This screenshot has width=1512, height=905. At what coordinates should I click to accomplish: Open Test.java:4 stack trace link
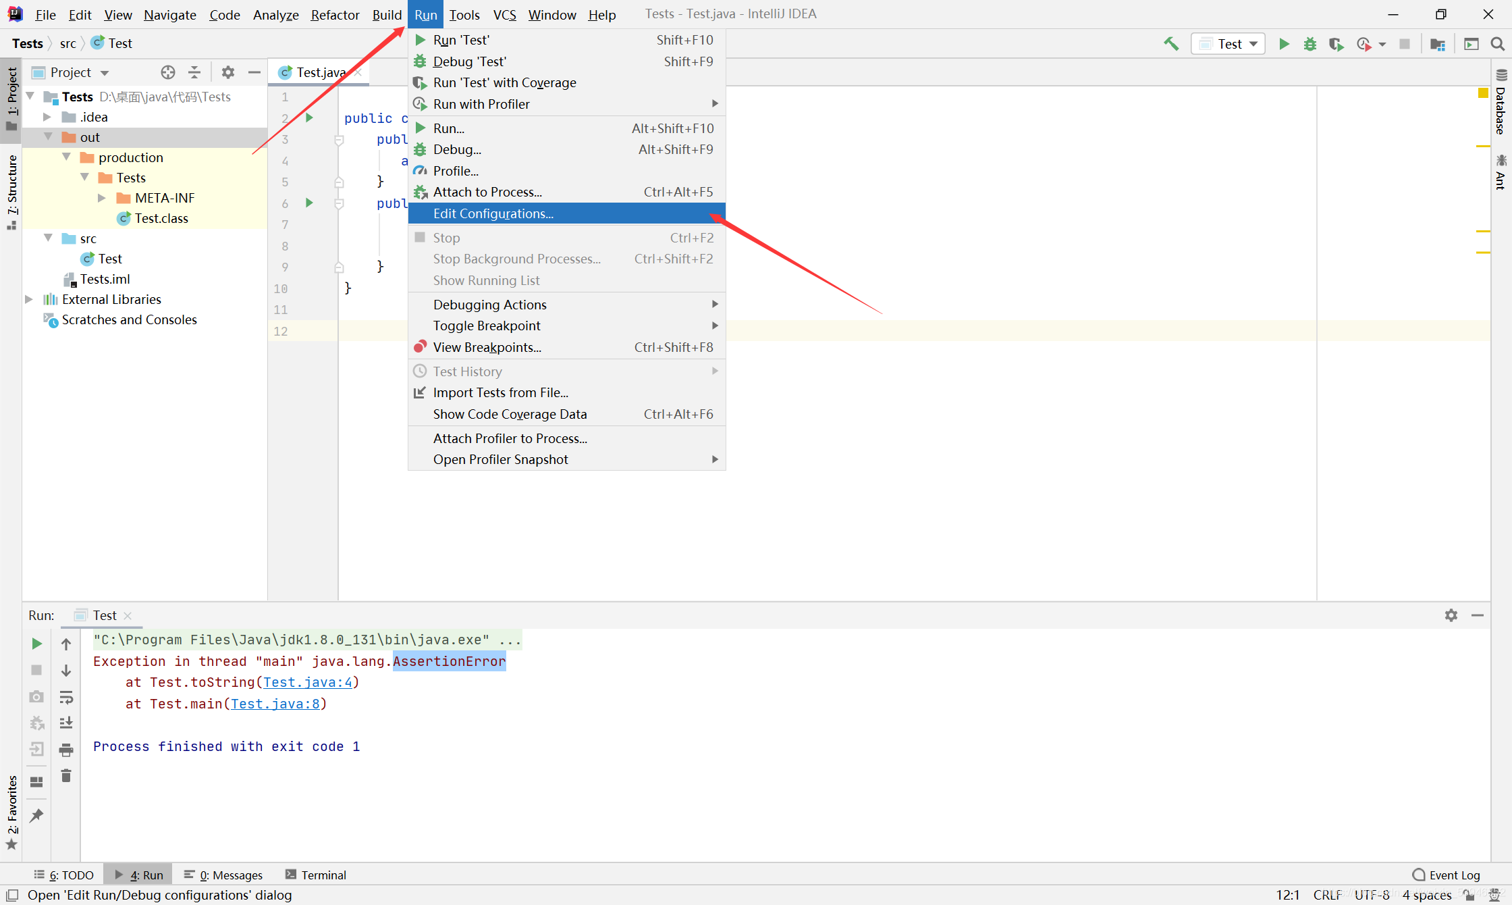click(307, 682)
